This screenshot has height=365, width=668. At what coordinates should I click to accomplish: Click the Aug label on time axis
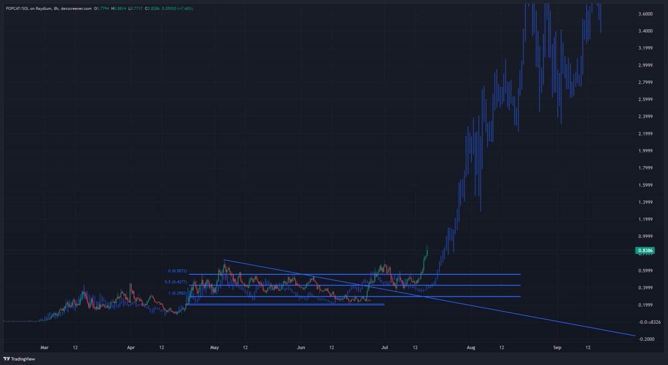click(471, 347)
